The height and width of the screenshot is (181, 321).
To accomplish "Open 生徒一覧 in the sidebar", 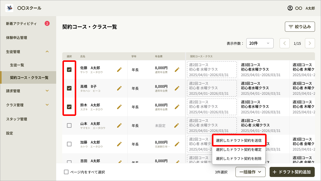I will coord(17,65).
